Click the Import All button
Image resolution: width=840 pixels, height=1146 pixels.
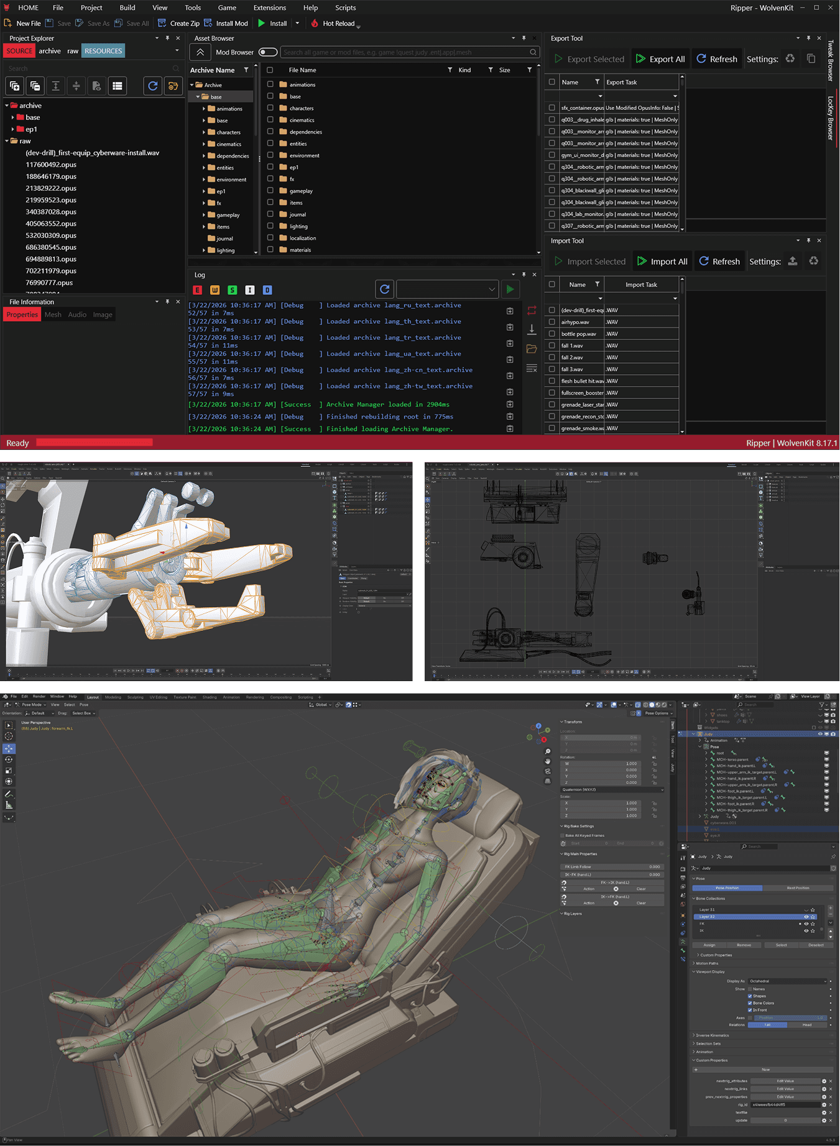coord(662,262)
